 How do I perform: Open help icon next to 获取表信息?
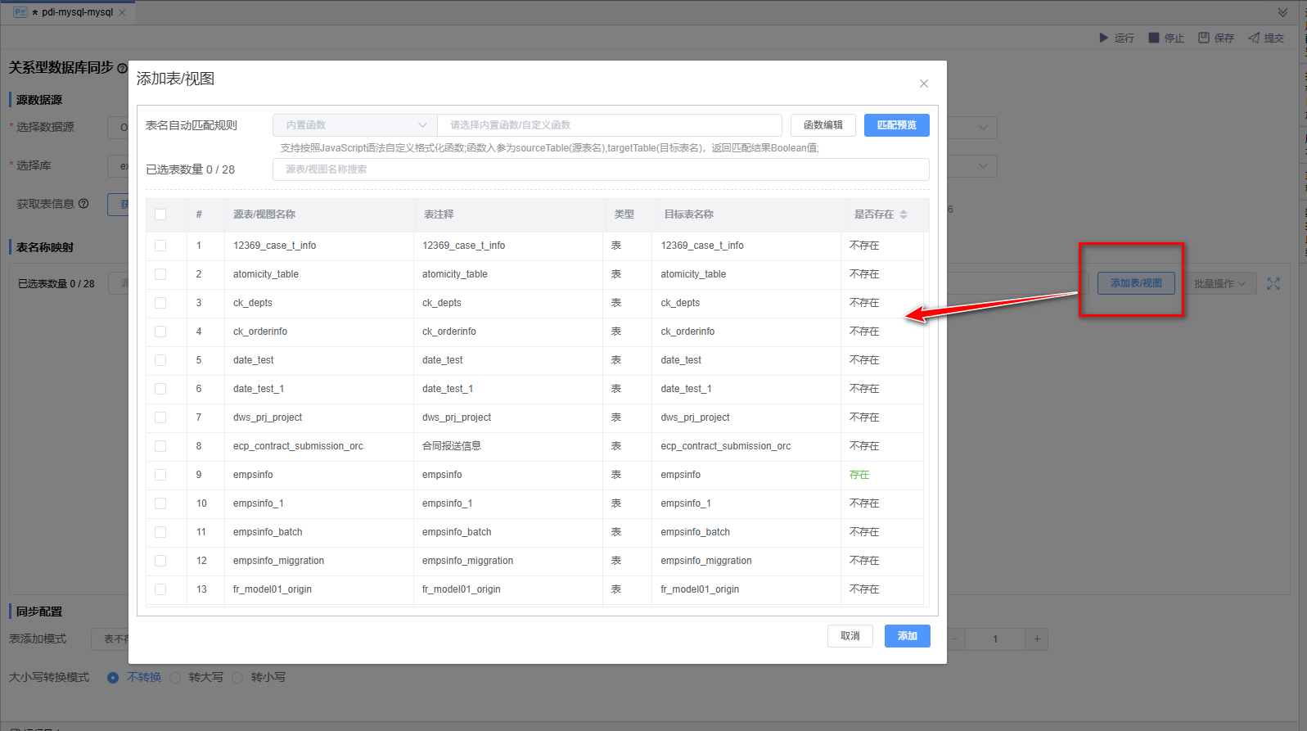tap(83, 204)
